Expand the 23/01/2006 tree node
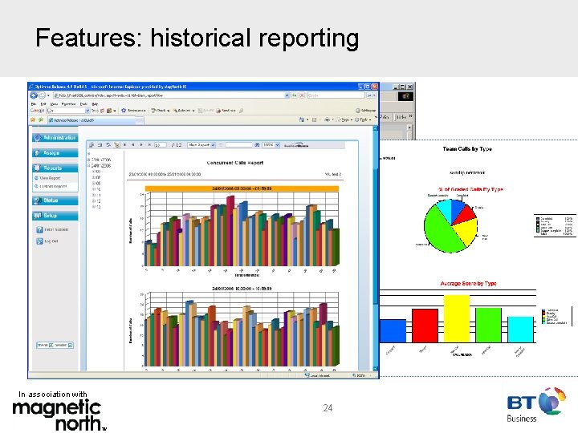This screenshot has width=578, height=433. pos(88,160)
